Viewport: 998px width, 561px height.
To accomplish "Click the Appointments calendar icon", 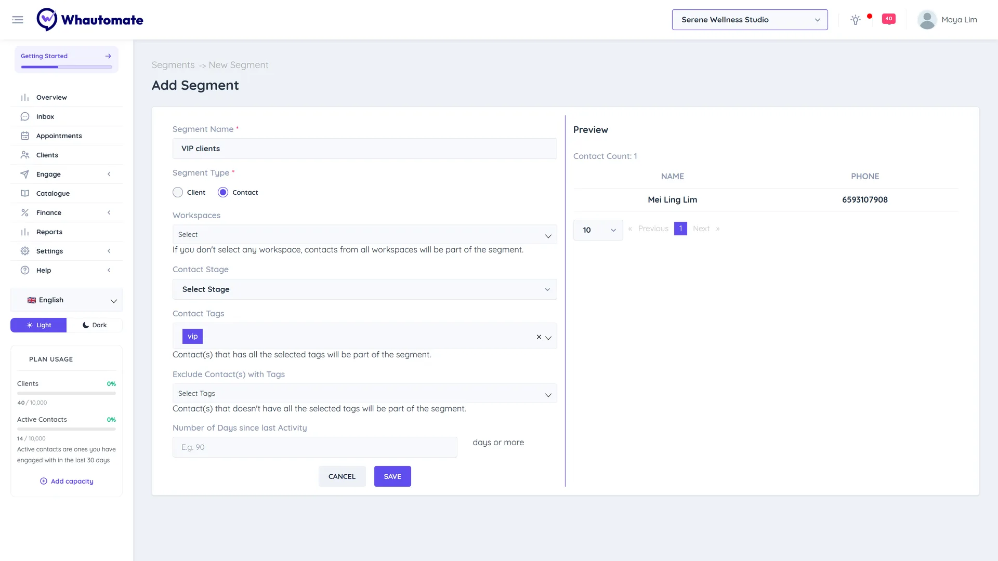I will coord(25,136).
